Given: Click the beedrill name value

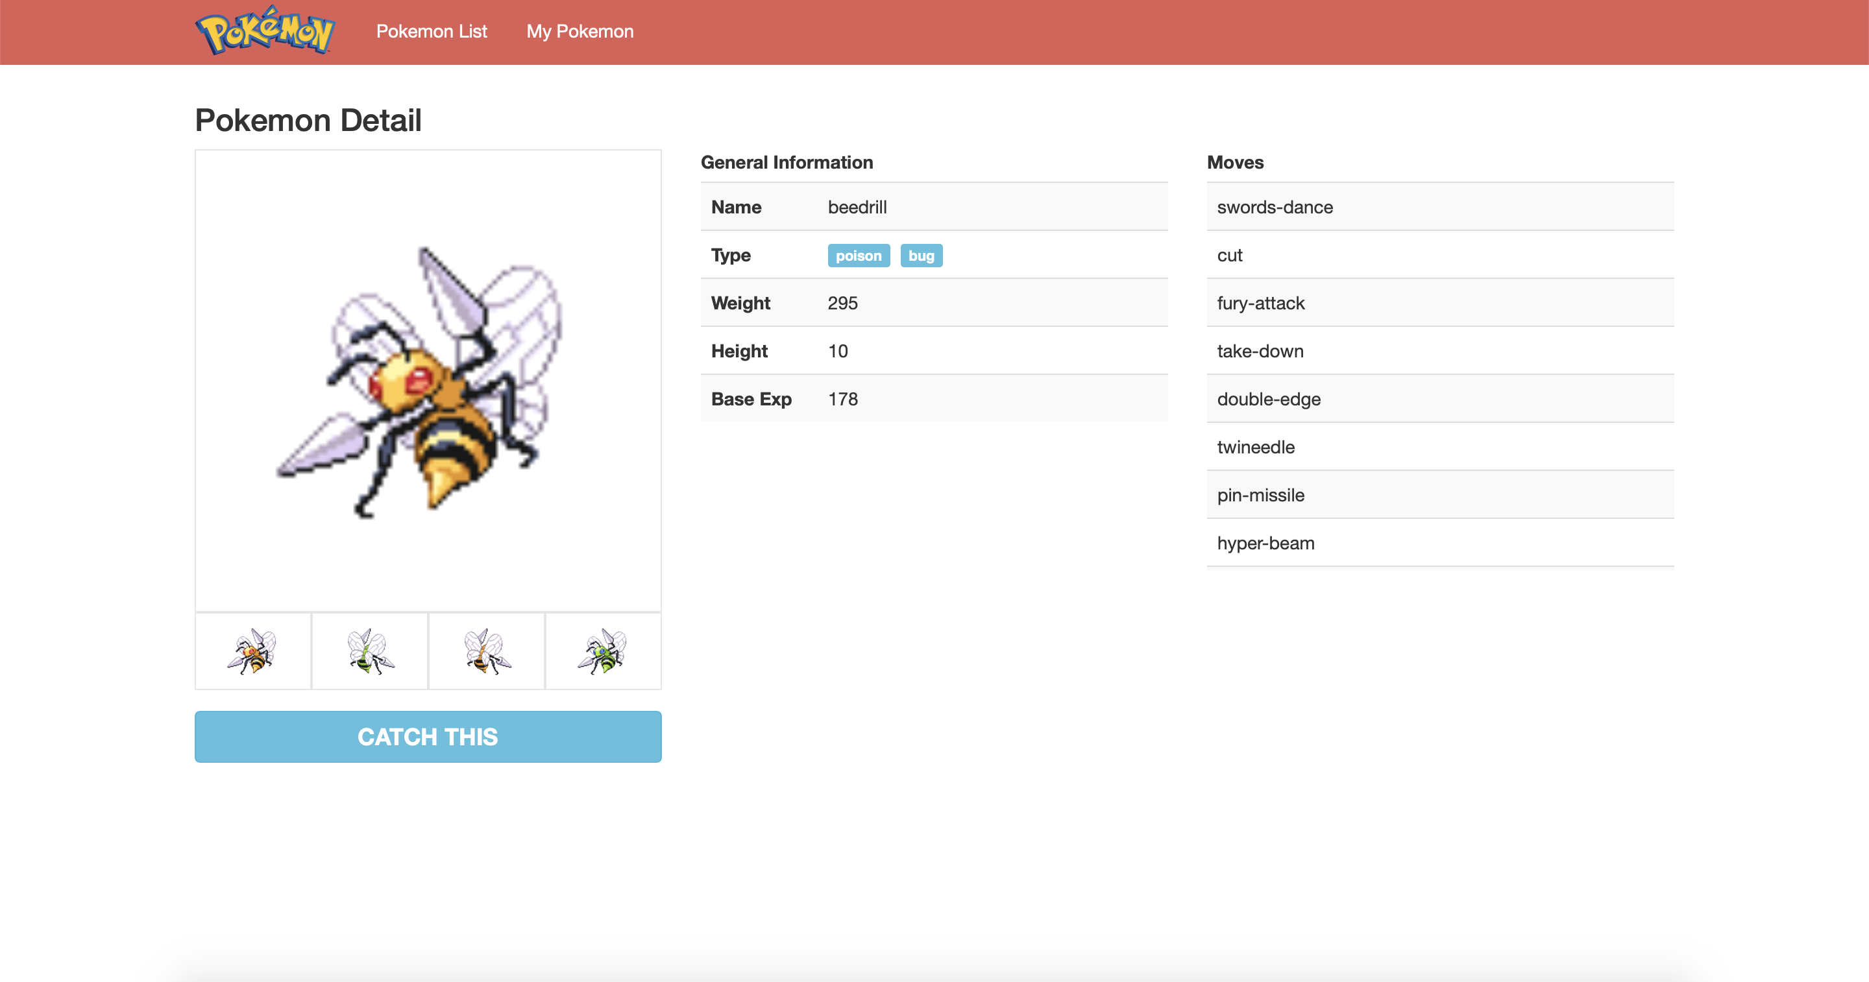Looking at the screenshot, I should tap(857, 208).
